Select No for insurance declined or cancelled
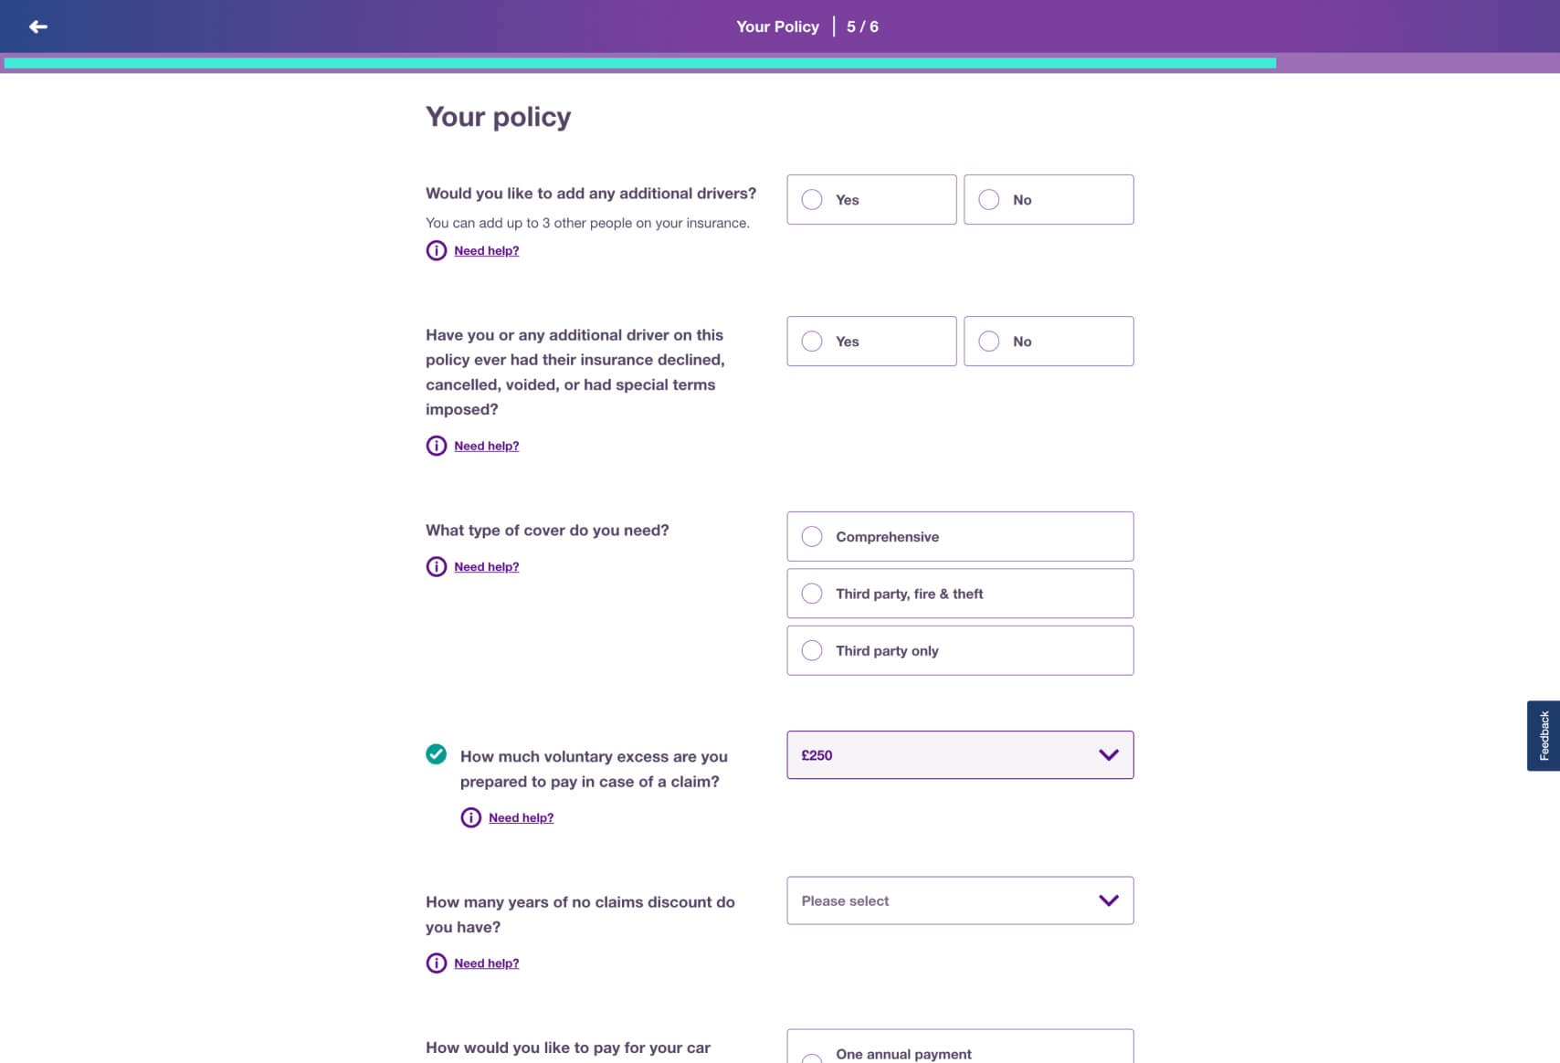 click(x=1049, y=342)
